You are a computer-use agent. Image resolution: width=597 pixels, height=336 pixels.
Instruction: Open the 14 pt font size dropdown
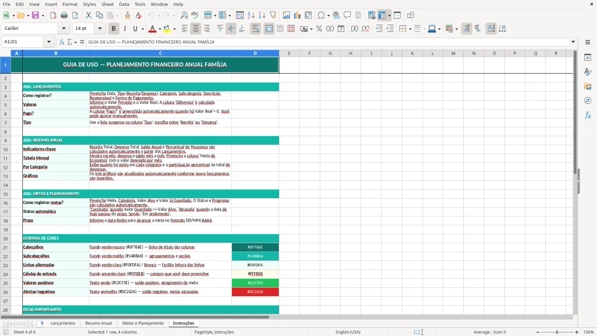point(99,29)
